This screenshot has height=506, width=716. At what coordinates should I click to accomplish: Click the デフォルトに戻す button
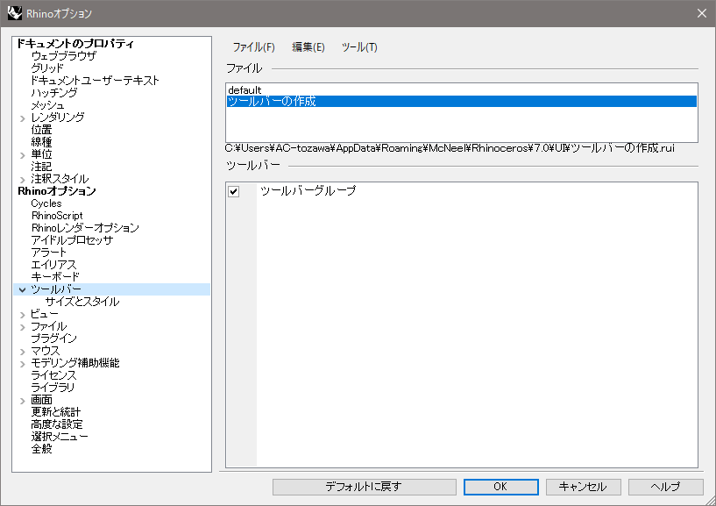click(x=364, y=487)
